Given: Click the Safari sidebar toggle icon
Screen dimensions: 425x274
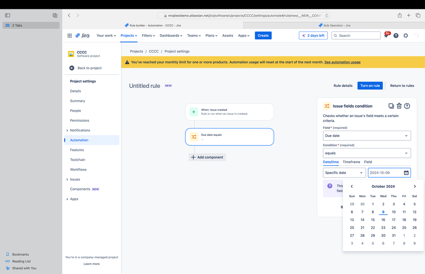Looking at the screenshot, I should pos(8,15).
